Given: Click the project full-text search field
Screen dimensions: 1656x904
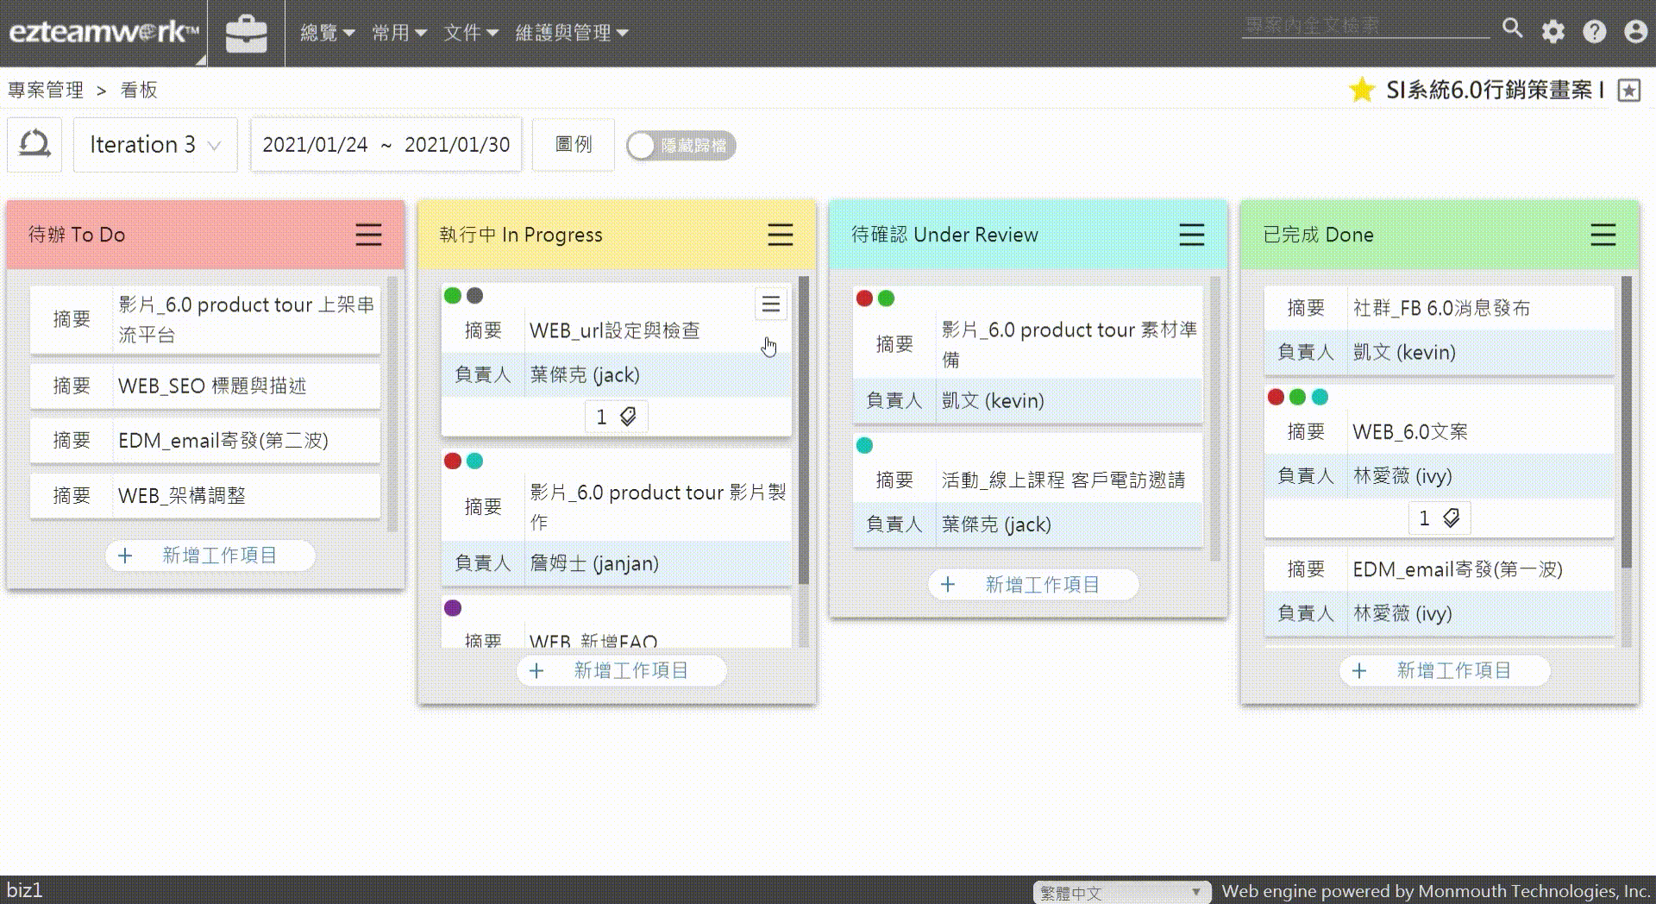Looking at the screenshot, I should tap(1364, 27).
